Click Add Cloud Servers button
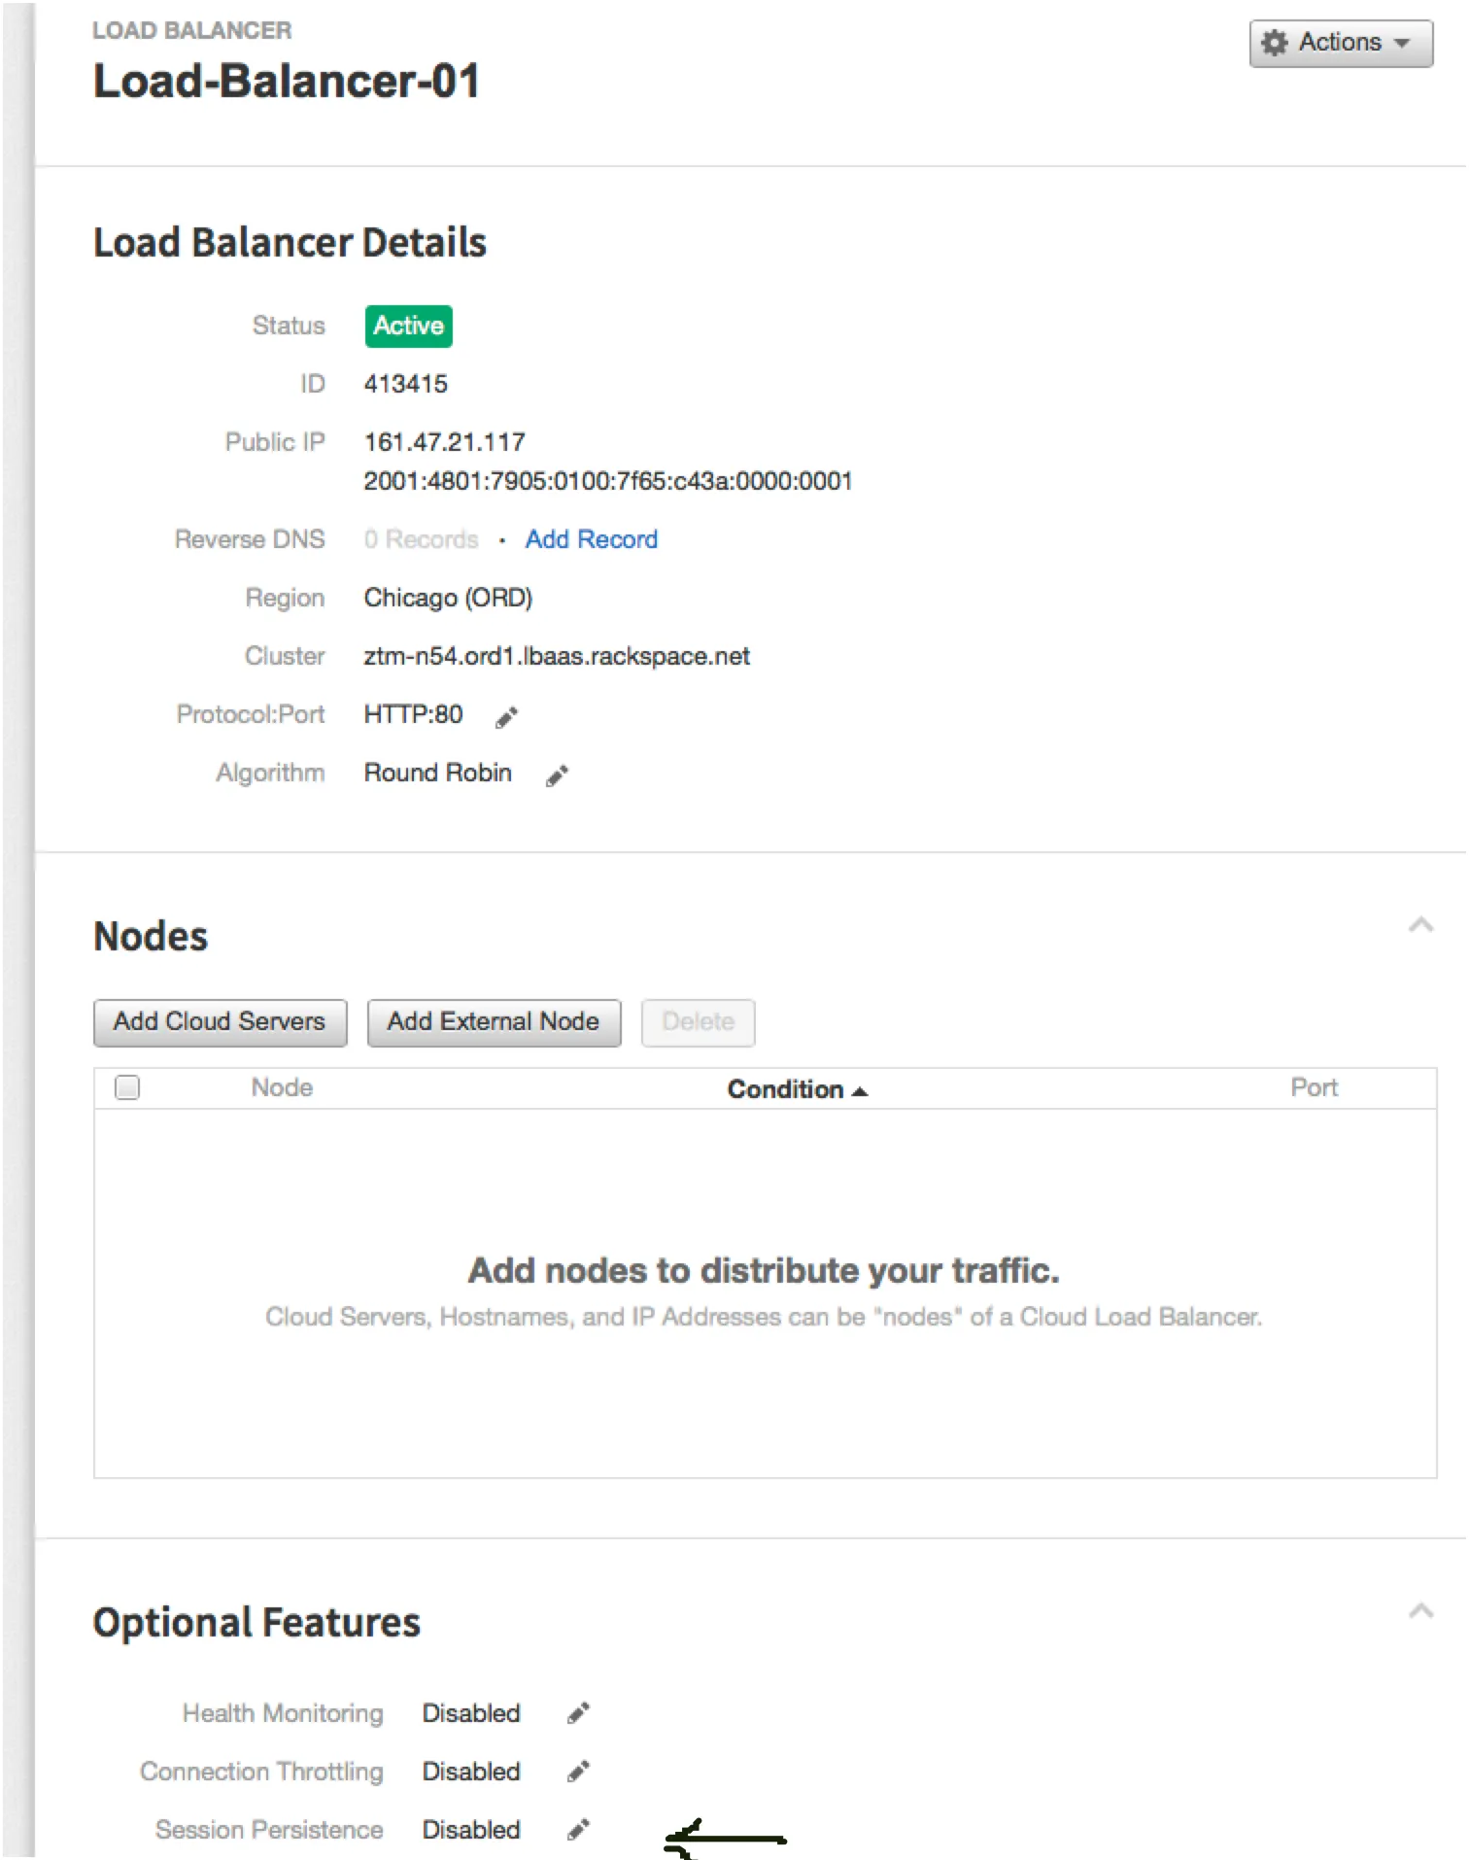Image resolution: width=1469 pixels, height=1860 pixels. (x=220, y=1022)
